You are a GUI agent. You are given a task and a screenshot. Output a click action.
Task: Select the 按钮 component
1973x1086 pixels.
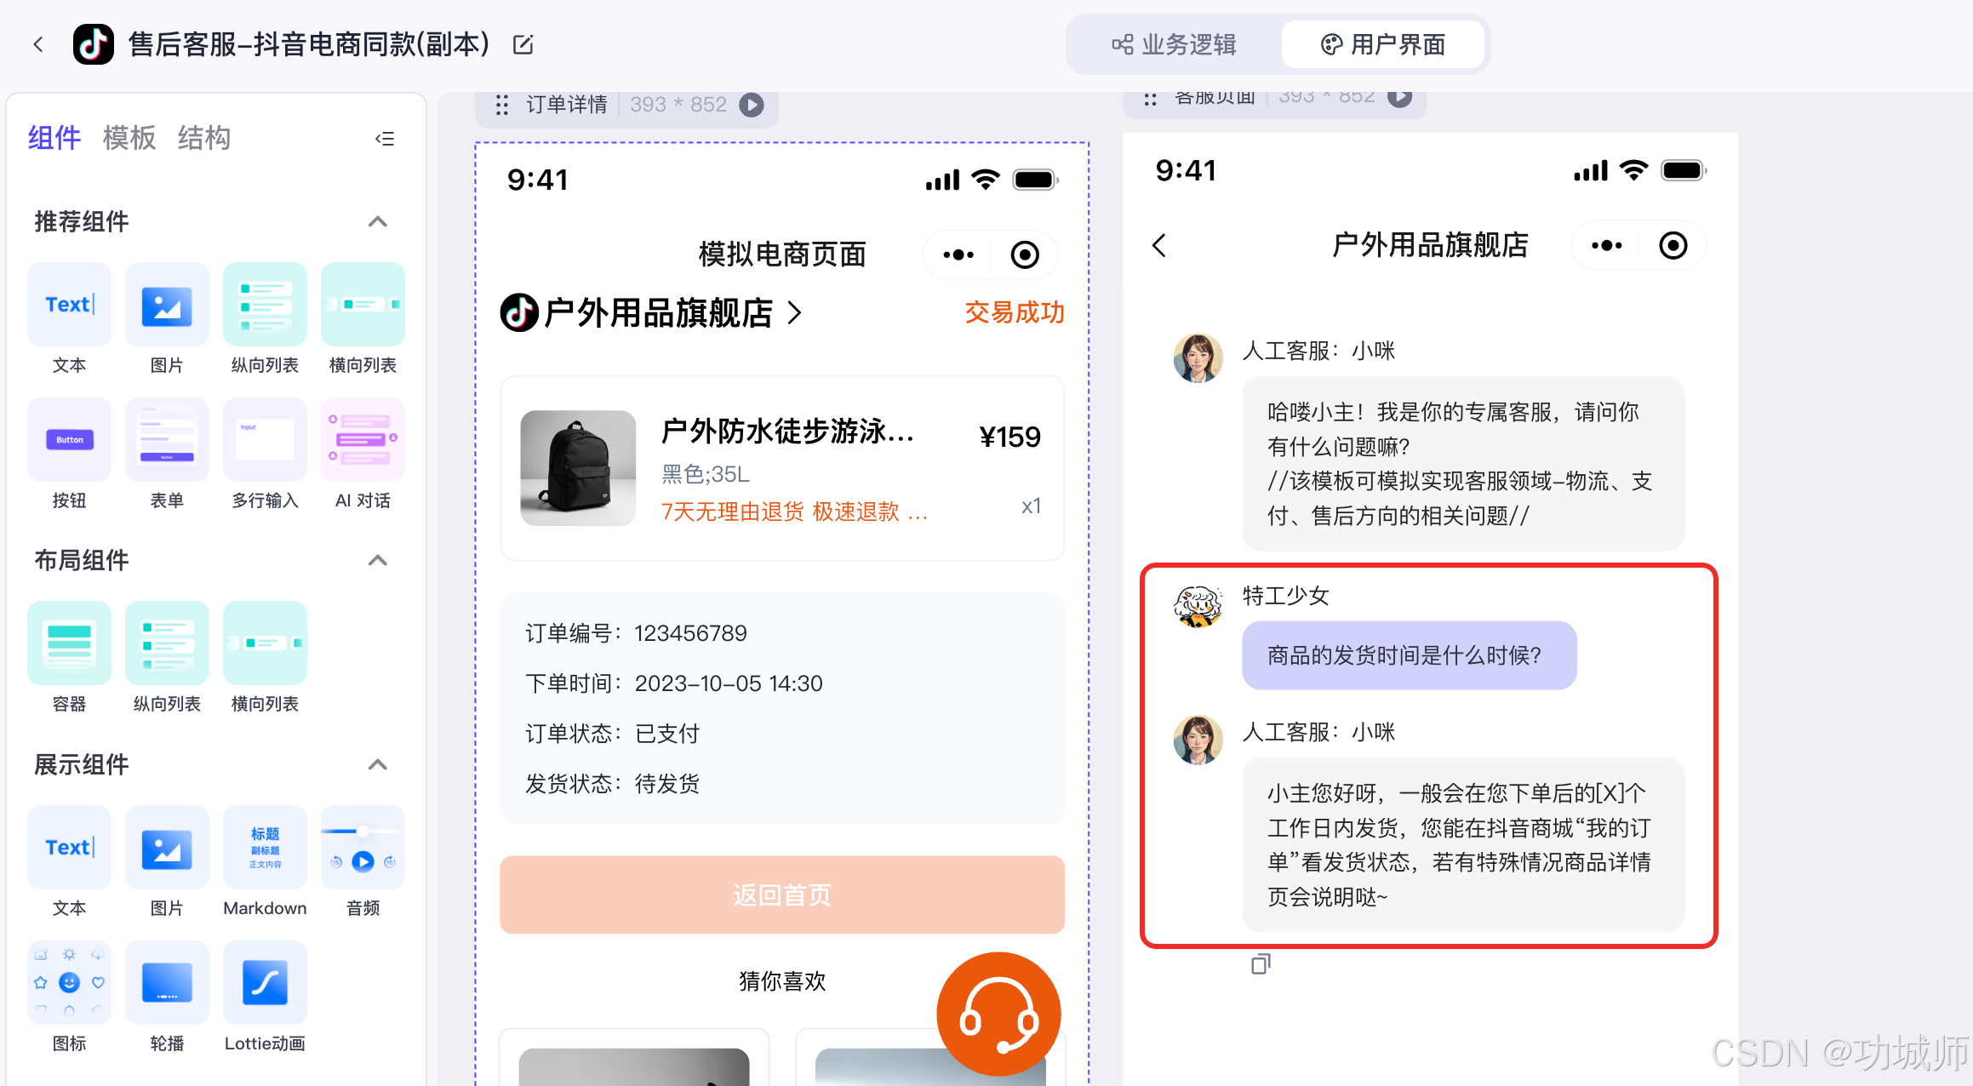(69, 454)
